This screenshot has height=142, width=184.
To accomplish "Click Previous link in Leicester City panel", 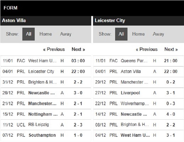I will click(147, 49).
